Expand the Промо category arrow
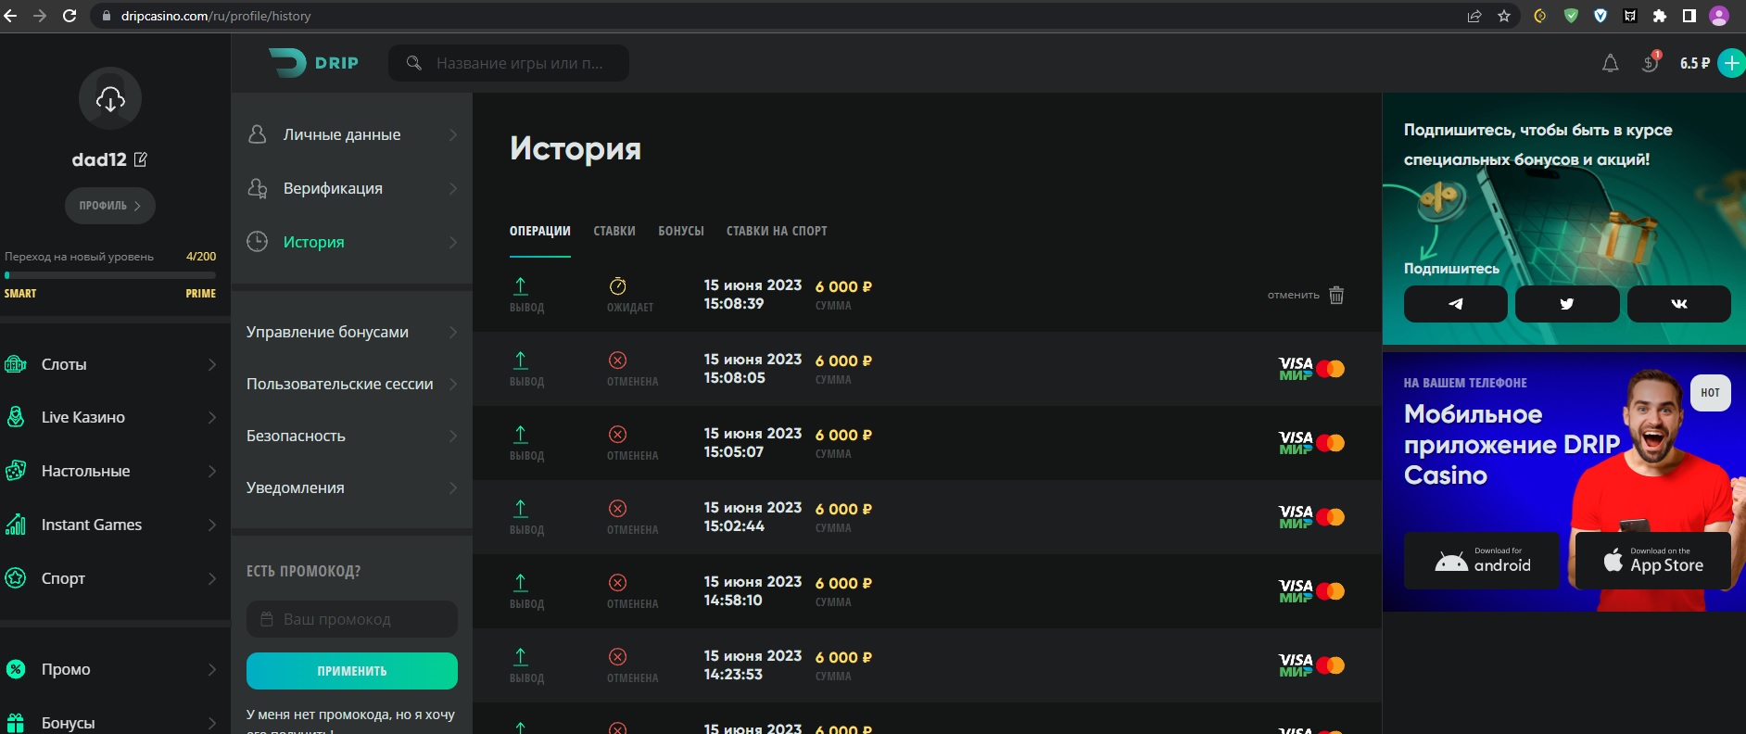 pyautogui.click(x=212, y=669)
